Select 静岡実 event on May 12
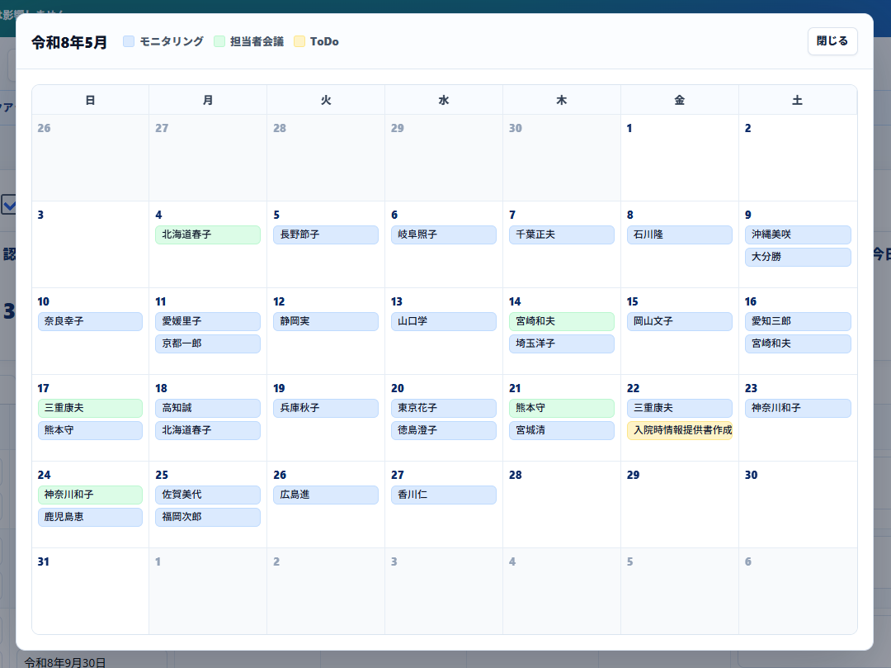This screenshot has width=891, height=668. tap(326, 321)
